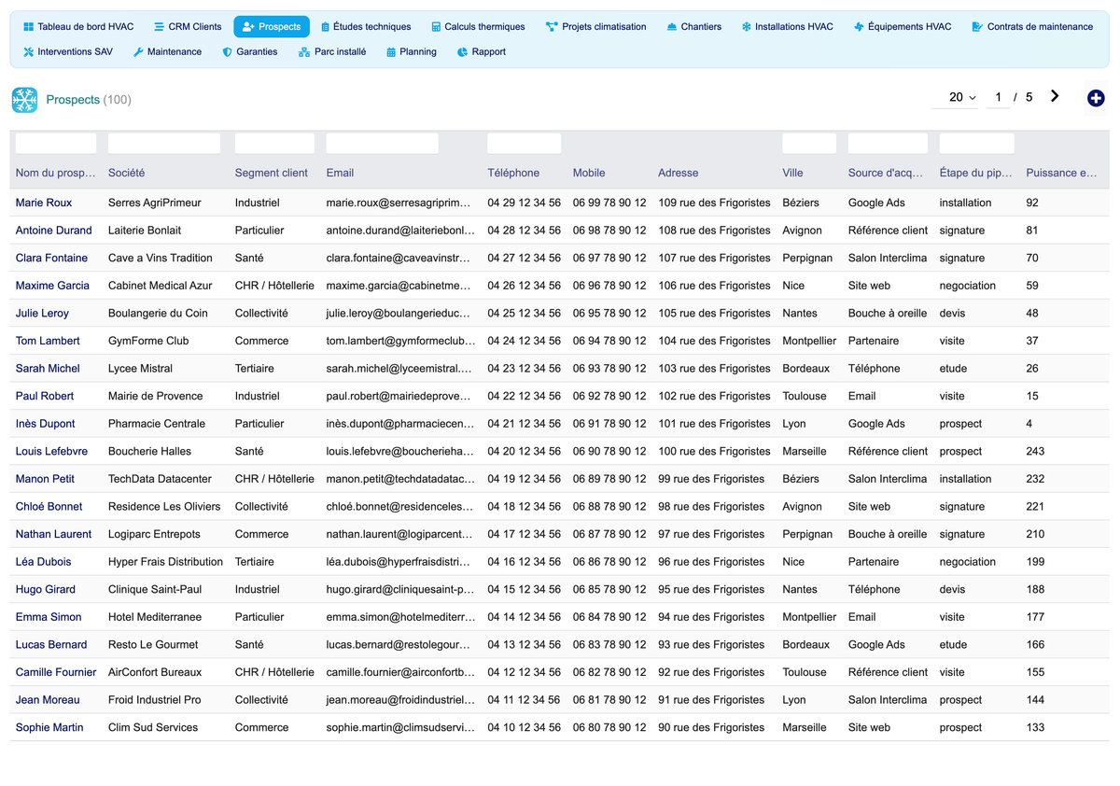Open prospect Nathan Laurent

click(x=53, y=534)
